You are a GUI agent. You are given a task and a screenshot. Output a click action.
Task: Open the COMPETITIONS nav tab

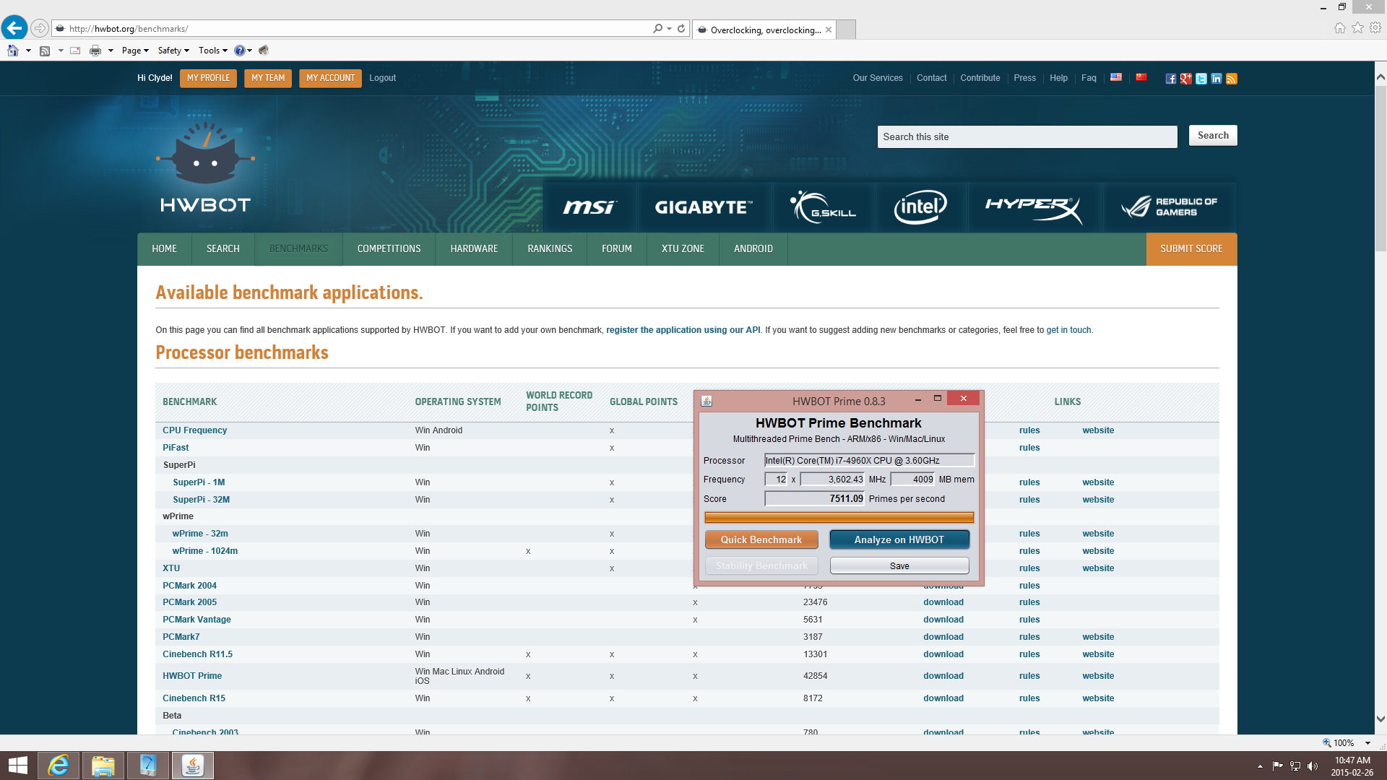coord(389,249)
